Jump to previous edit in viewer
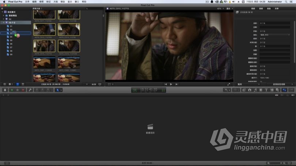 coord(166,84)
